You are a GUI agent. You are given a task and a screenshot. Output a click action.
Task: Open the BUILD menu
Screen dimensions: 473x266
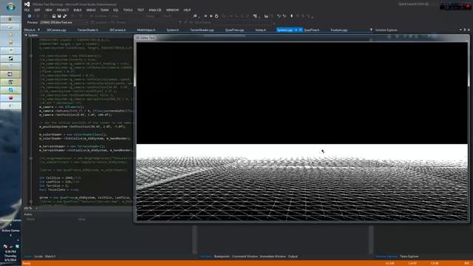pos(78,10)
